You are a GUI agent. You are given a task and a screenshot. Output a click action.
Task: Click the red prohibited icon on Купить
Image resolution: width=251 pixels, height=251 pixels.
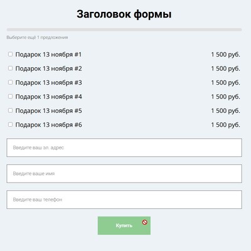(x=145, y=222)
